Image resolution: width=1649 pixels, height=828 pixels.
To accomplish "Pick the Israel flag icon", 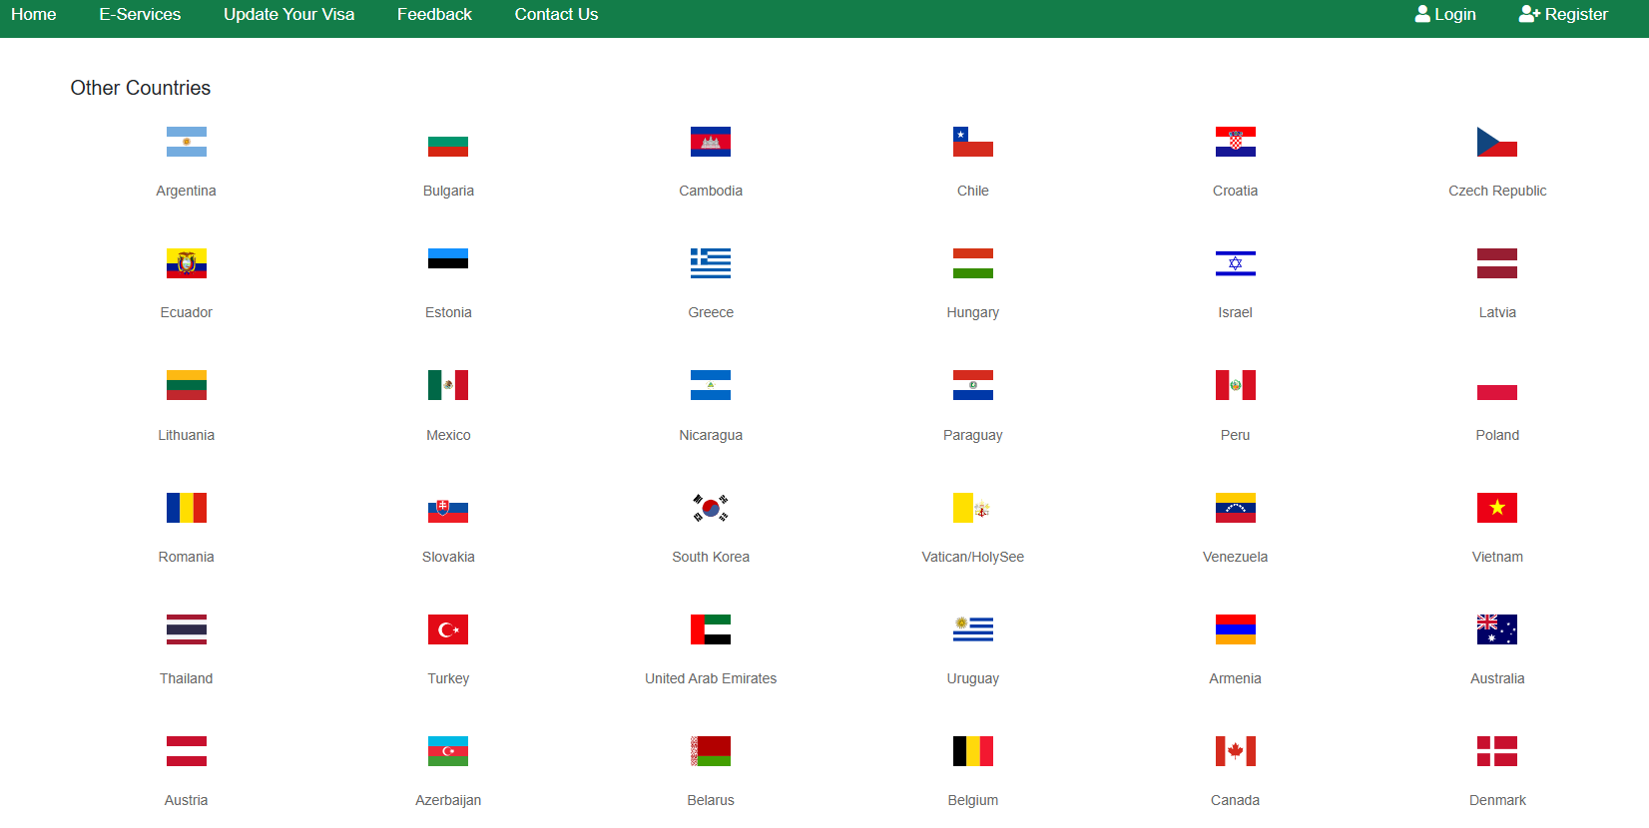I will coord(1236,263).
